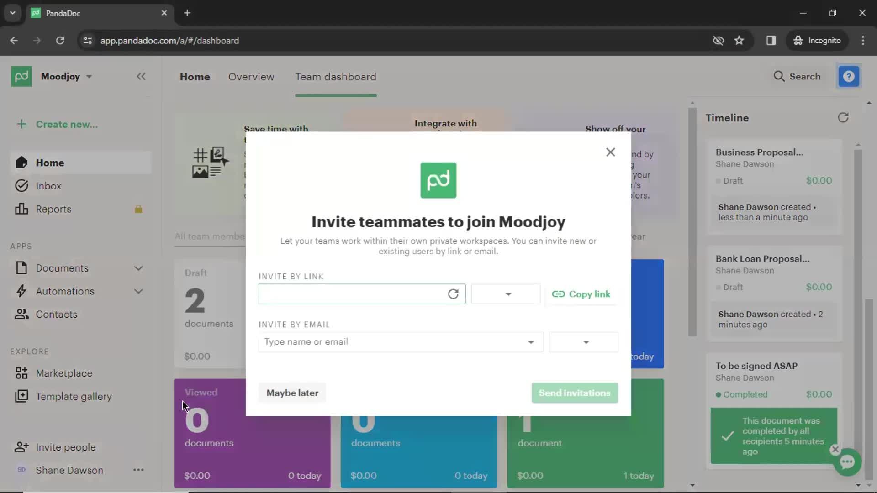
Task: Click the Invite people sidebar icon
Action: coord(21,446)
